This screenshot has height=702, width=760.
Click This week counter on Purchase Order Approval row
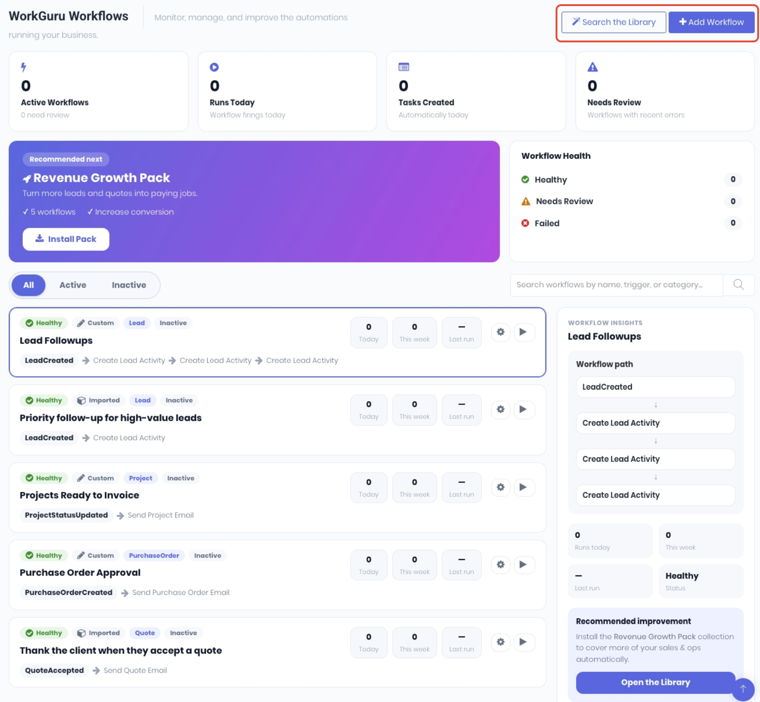[414, 565]
